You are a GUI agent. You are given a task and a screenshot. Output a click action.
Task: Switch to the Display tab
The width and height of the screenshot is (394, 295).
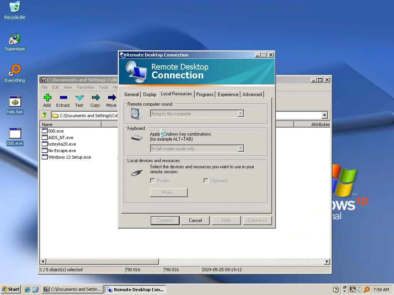(x=150, y=94)
